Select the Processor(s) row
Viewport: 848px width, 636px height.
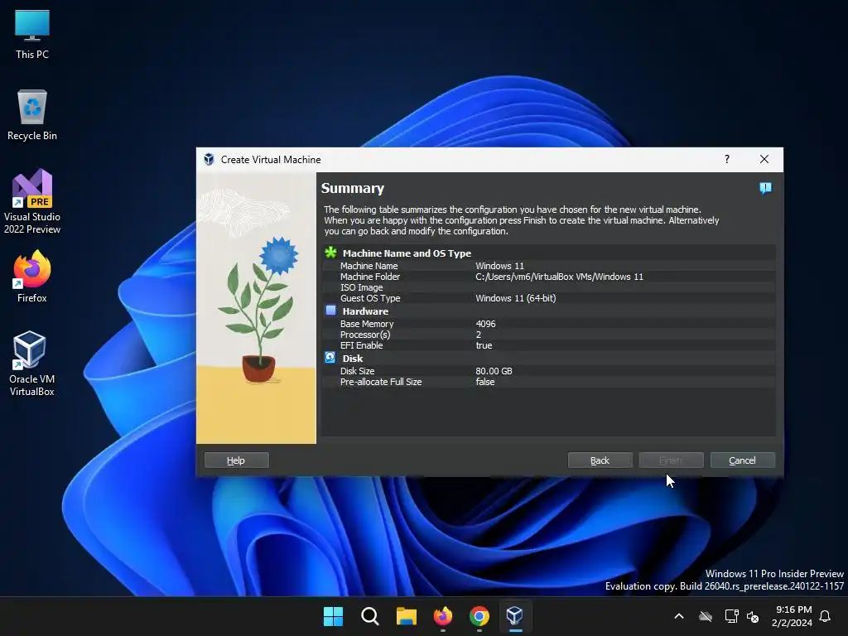point(549,335)
